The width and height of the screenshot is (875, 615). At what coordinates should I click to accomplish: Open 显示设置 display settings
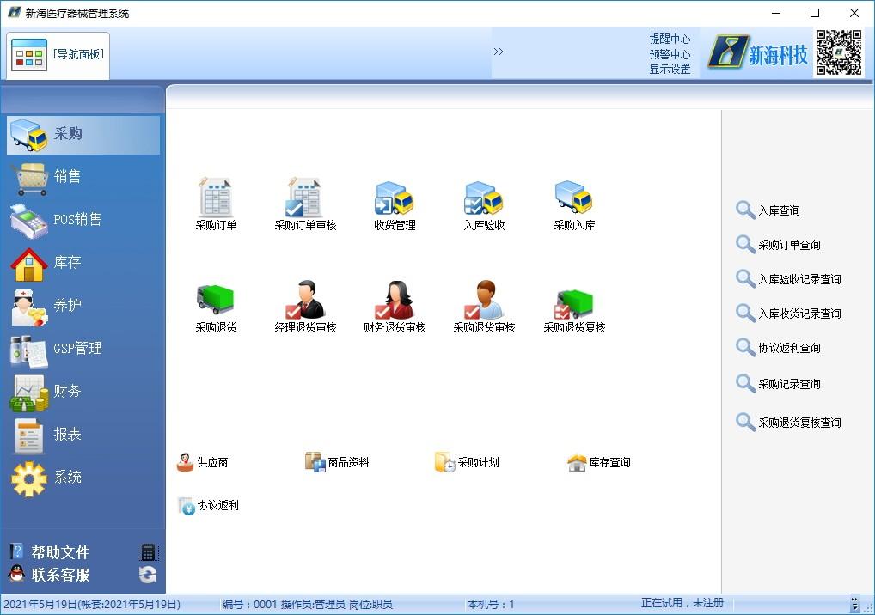(670, 69)
